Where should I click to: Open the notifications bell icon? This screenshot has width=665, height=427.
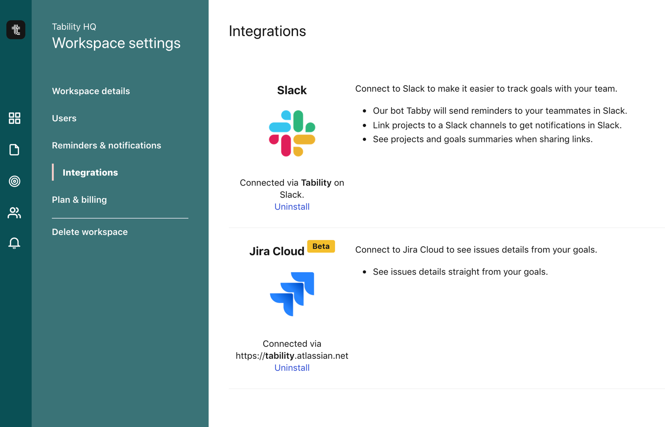pos(15,243)
